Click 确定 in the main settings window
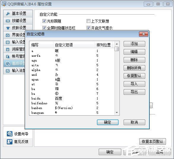Screen dimensions: 174x159 pos(110,152)
